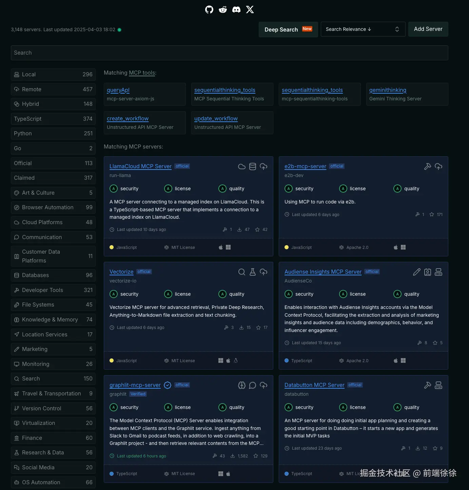Select Browser Automation category

click(x=53, y=208)
